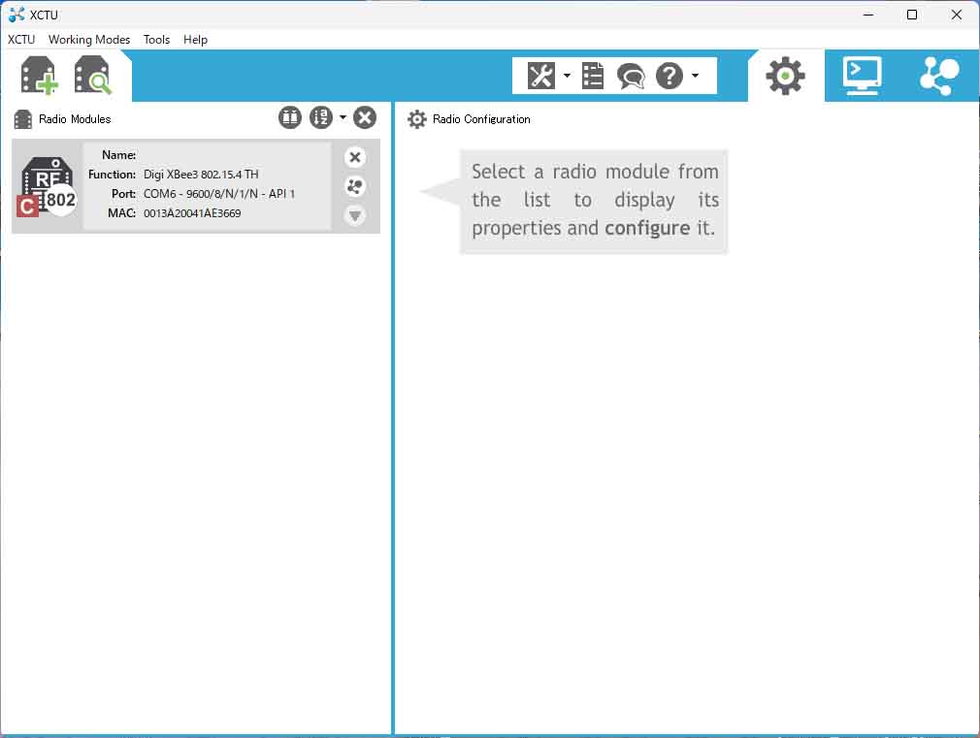Viewport: 980px width, 738px height.
Task: Open the feedback chat bubbles icon
Action: click(x=631, y=77)
